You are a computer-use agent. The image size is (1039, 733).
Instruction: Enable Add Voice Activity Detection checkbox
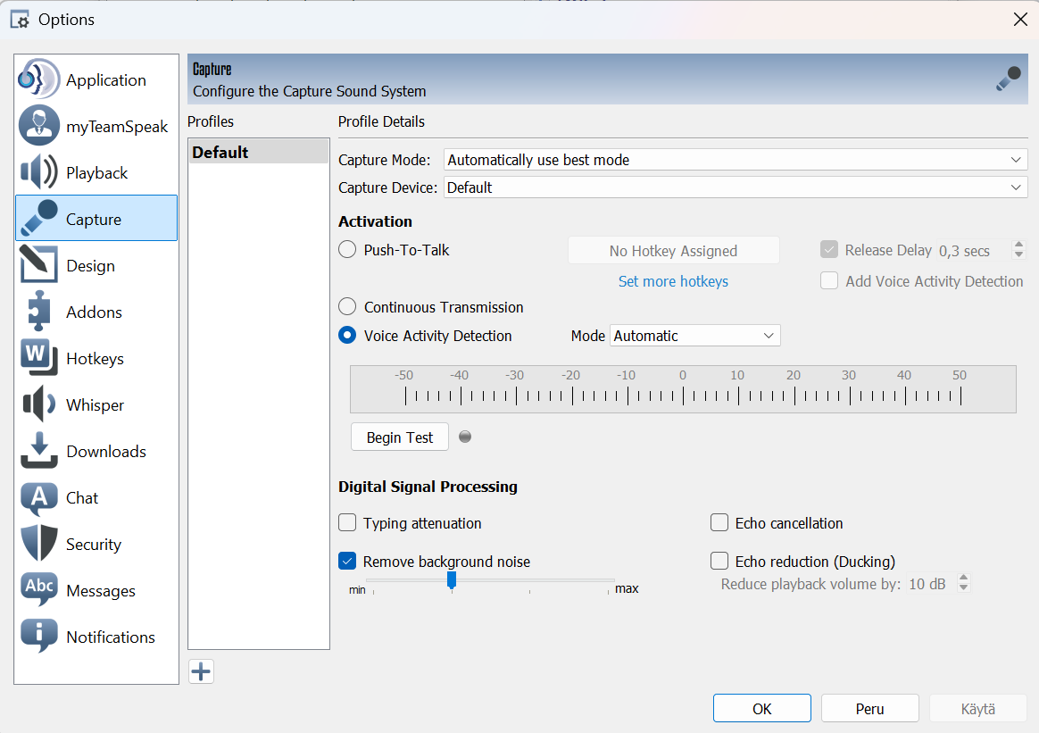[x=829, y=281]
